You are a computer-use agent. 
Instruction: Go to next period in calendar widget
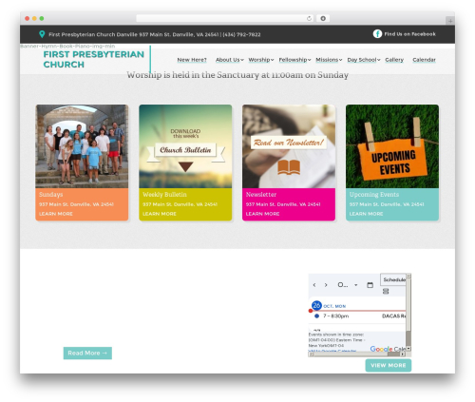point(326,285)
